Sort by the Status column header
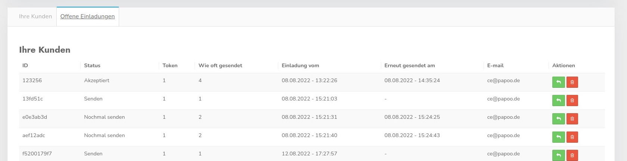Image resolution: width=627 pixels, height=161 pixels. coord(92,65)
